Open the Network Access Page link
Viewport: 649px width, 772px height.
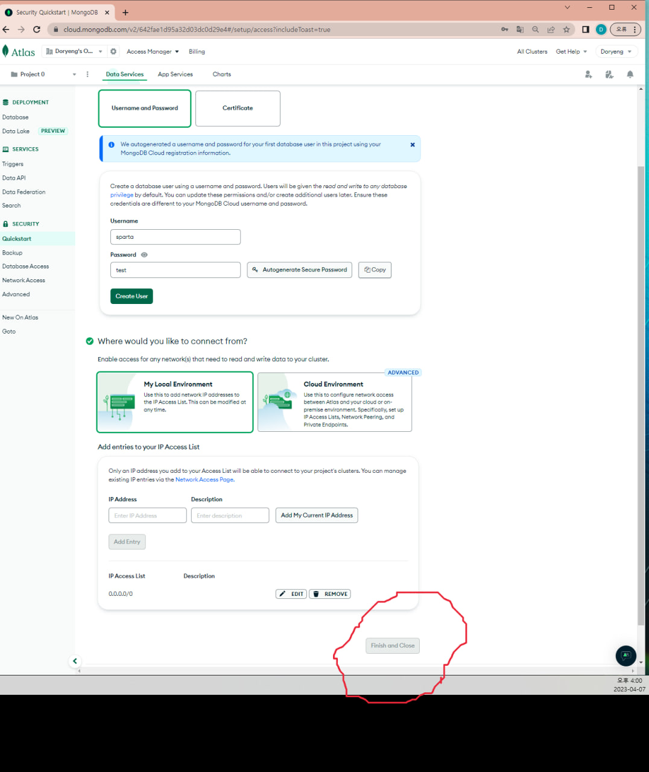pos(204,479)
